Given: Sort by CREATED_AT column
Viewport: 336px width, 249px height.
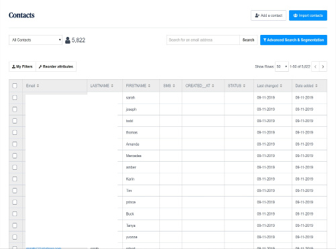Looking at the screenshot, I should tap(200, 86).
